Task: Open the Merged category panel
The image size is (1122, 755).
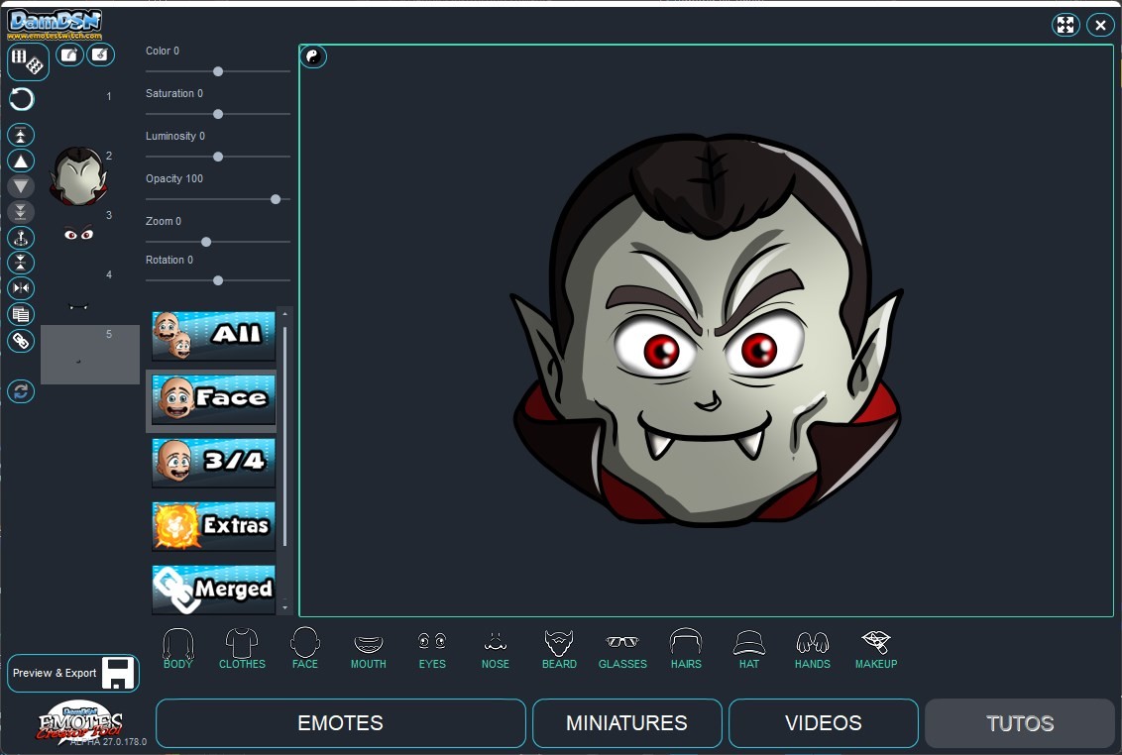Action: (212, 589)
